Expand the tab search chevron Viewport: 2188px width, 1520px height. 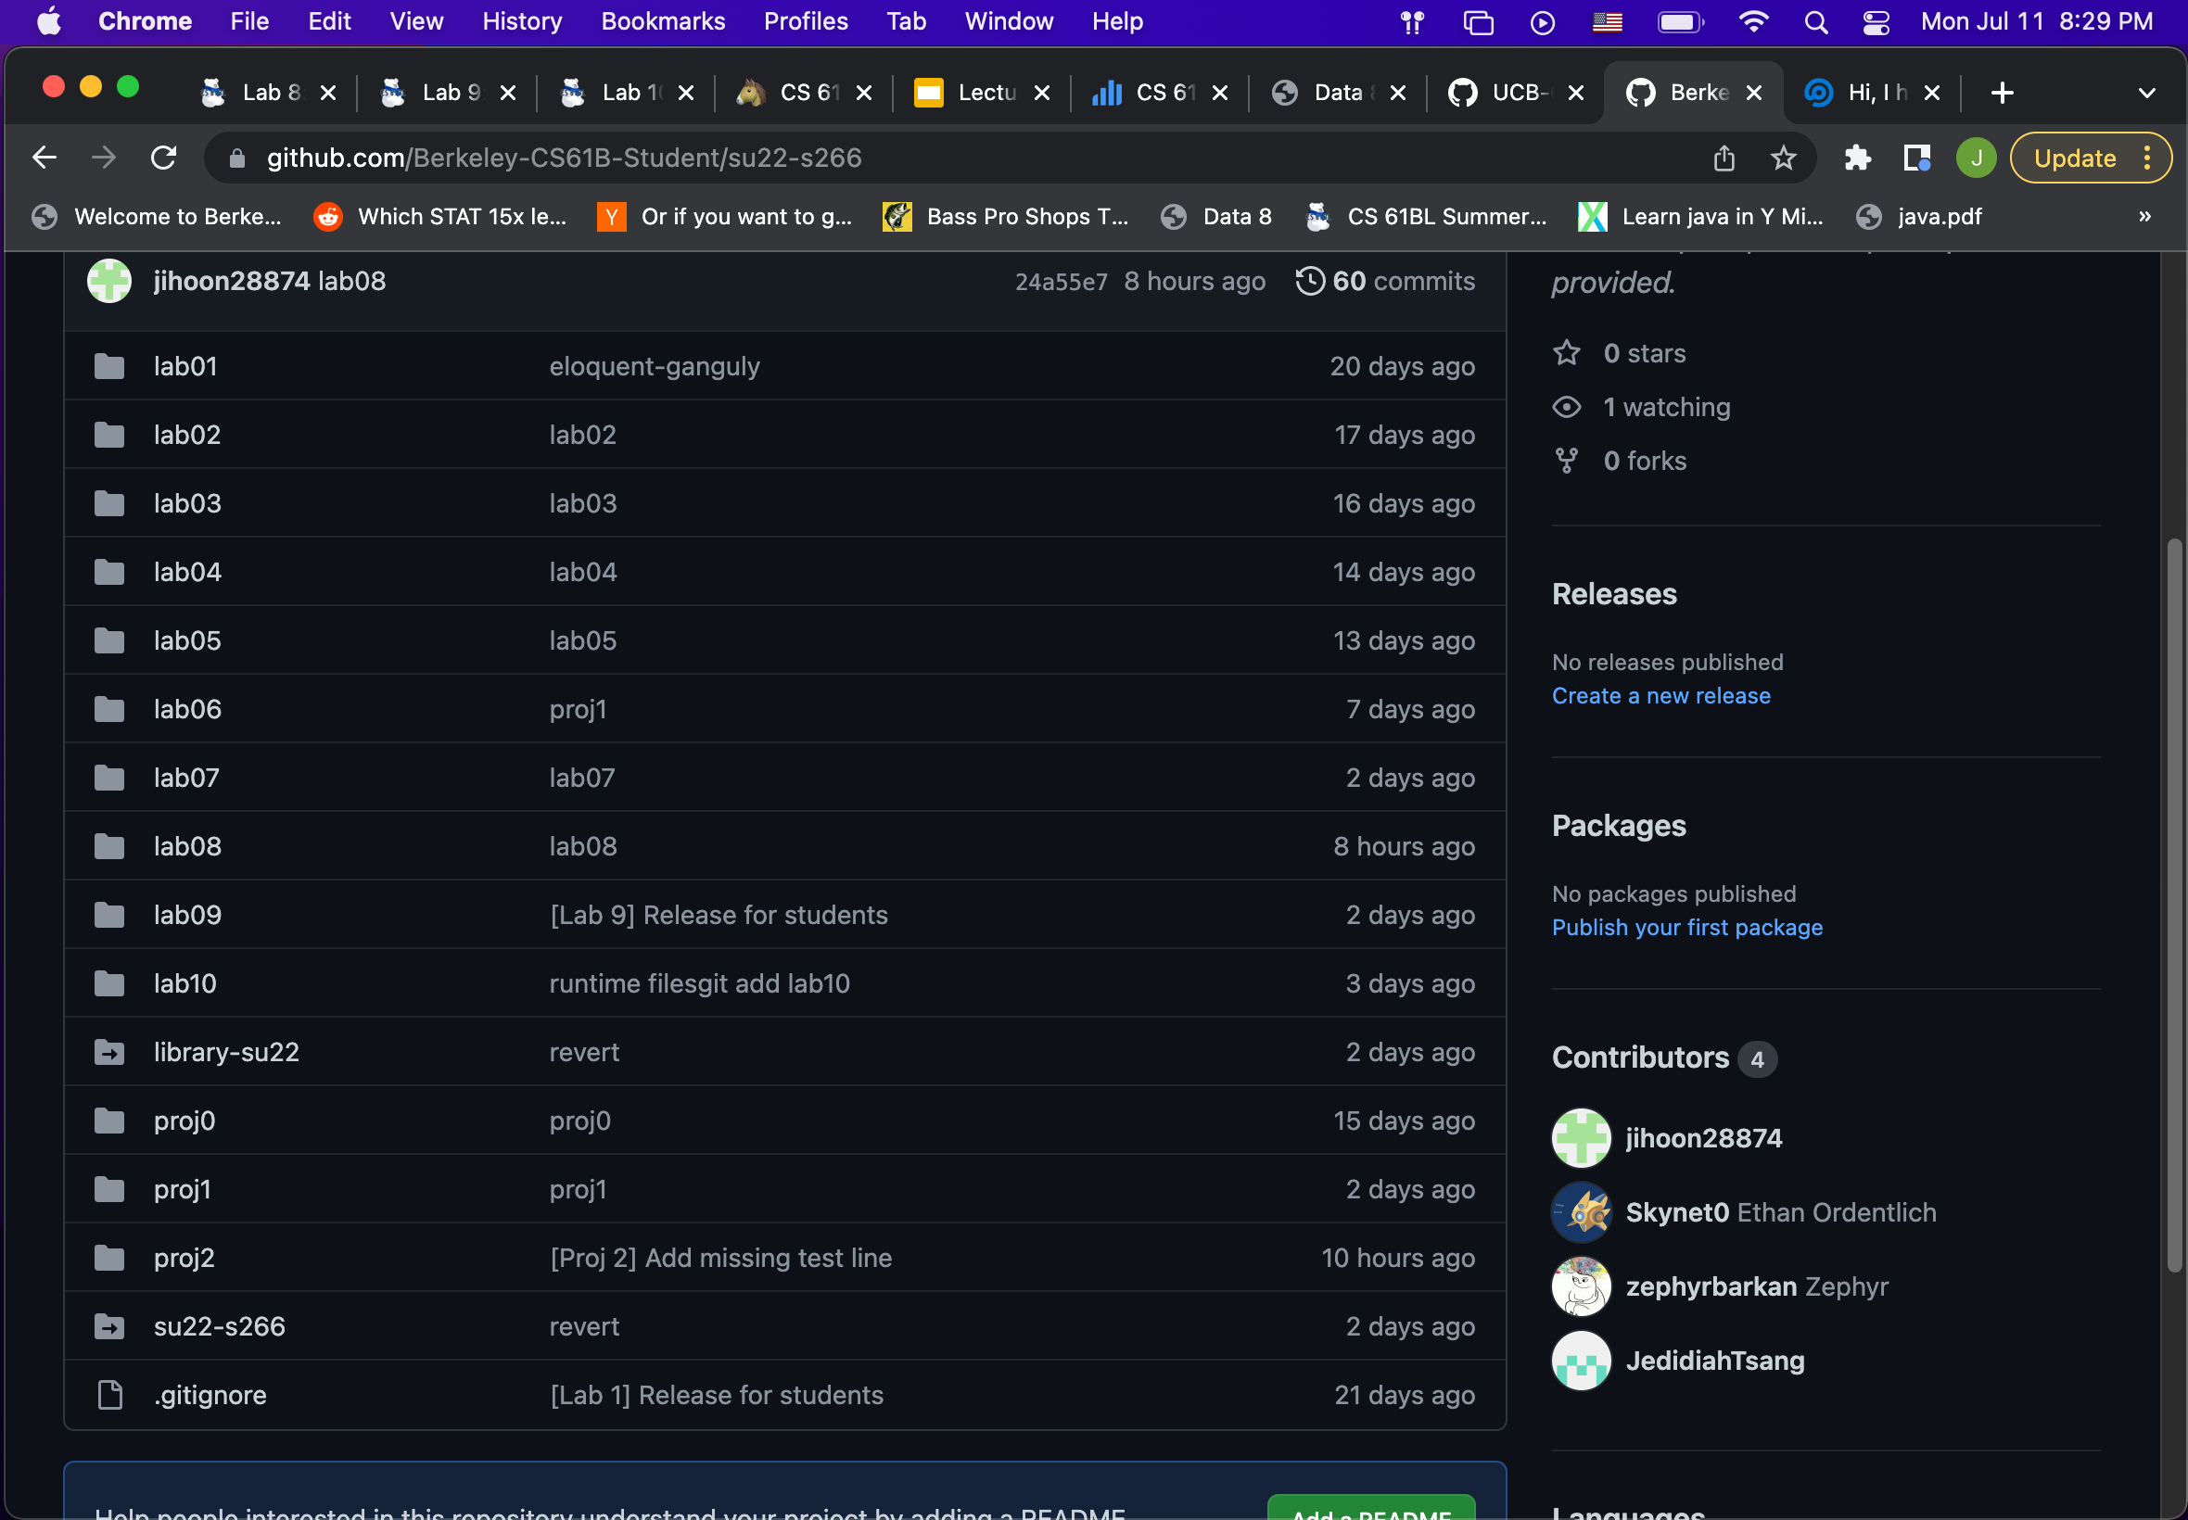click(2146, 94)
